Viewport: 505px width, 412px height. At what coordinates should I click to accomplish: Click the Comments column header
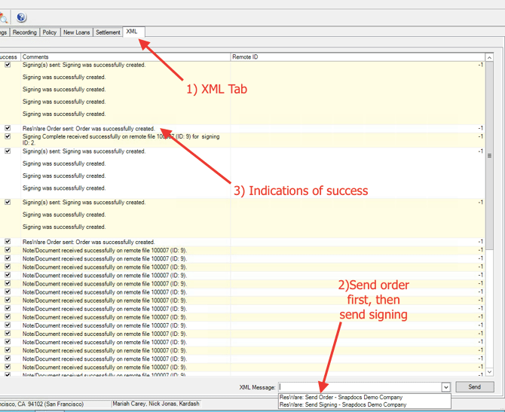coord(126,57)
